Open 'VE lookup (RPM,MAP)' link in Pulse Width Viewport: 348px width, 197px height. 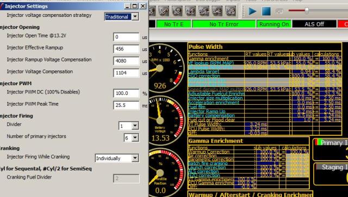point(210,63)
